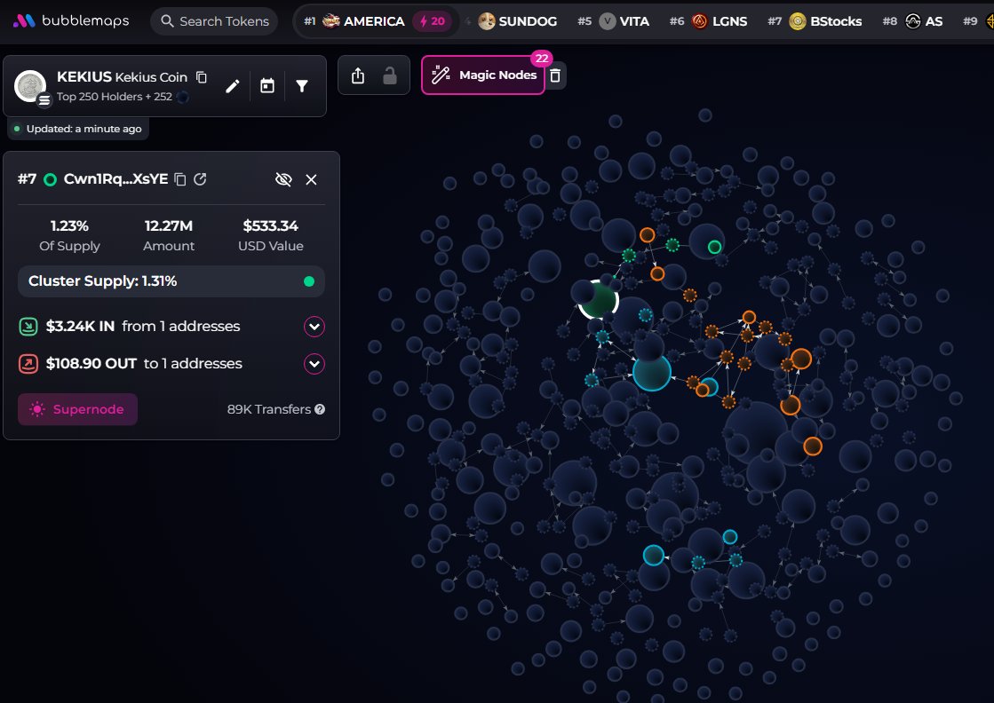Screen dimensions: 994x703
Task: Click the Cwn1Rq...XsYE address label
Action: point(116,179)
